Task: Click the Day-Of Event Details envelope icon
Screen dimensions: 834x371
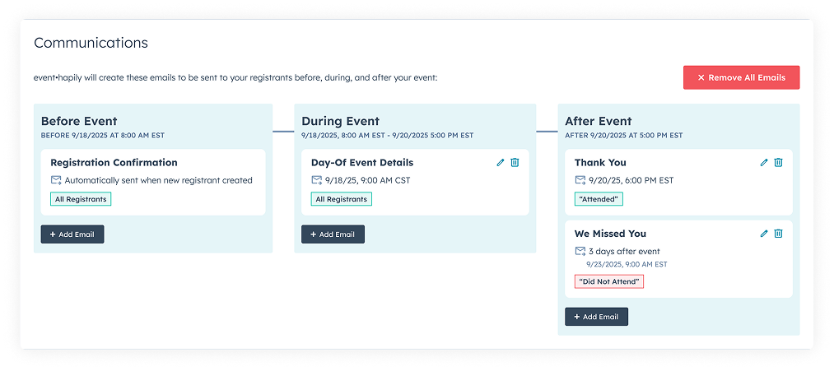Action: point(317,180)
